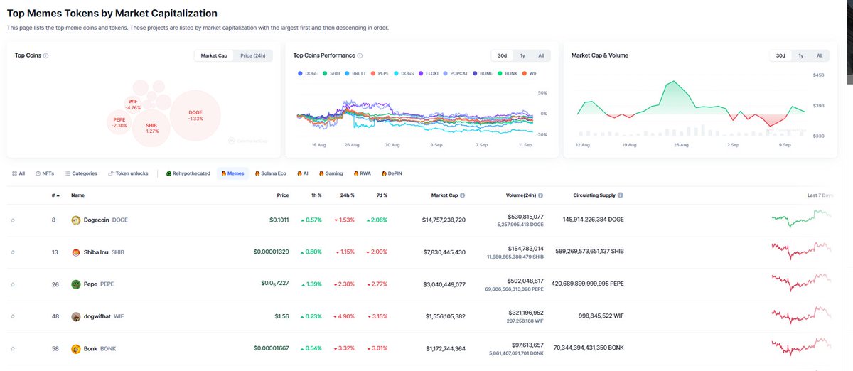Screen dimensions: 853x371
Task: Toggle FLOKI series in performance chart legend
Action: pos(429,73)
